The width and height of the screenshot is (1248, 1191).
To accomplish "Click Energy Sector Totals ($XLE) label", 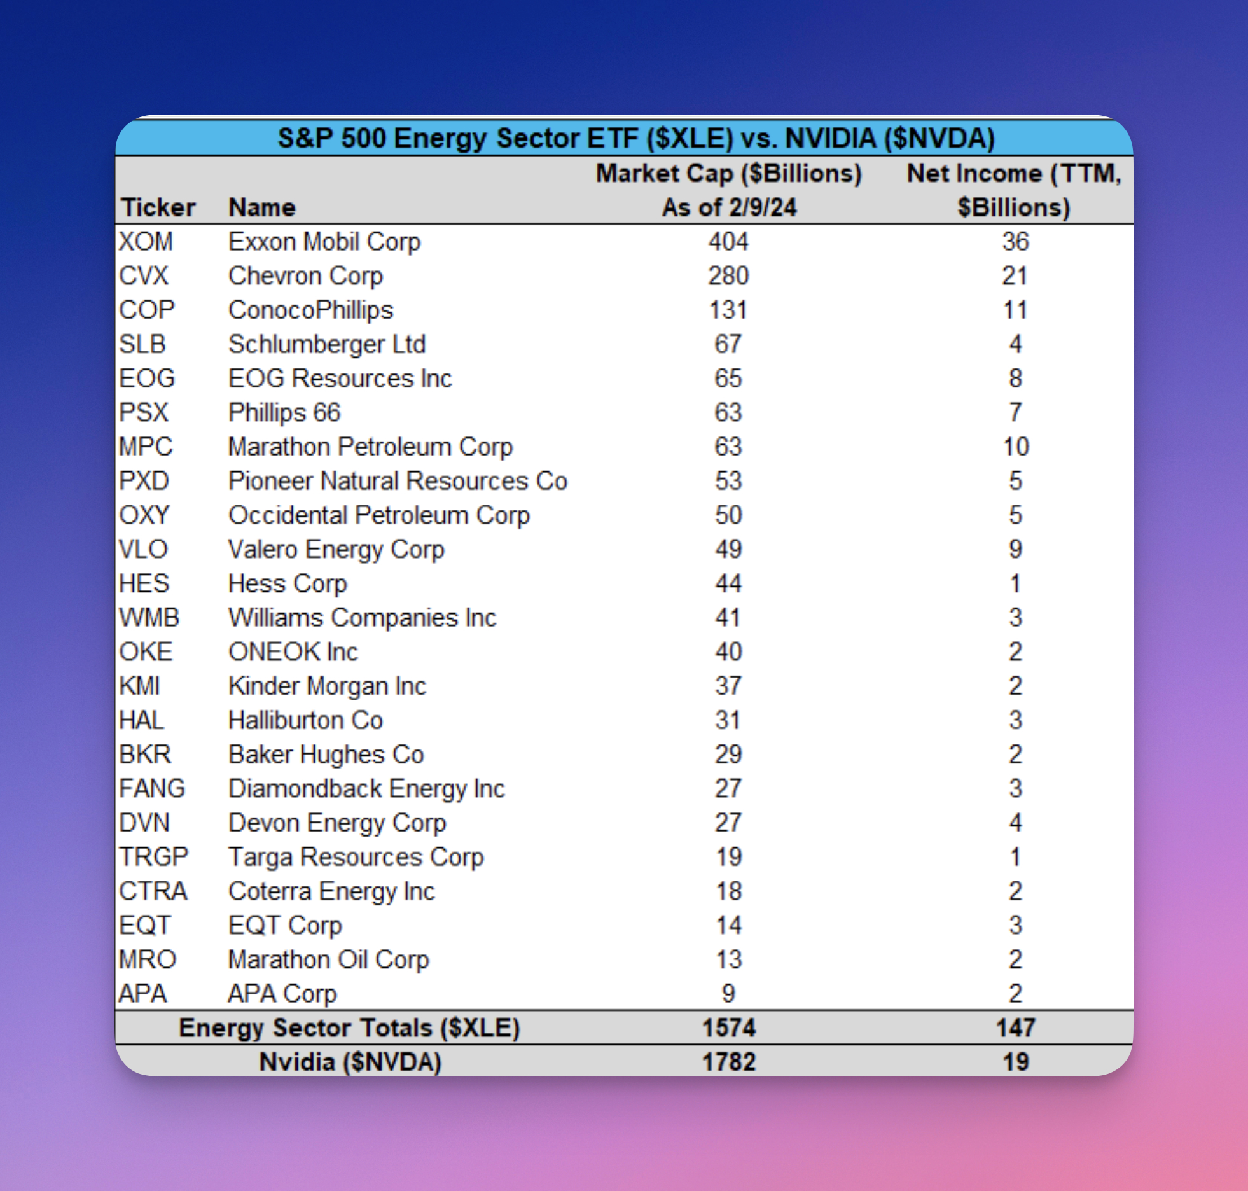I will click(x=350, y=1028).
